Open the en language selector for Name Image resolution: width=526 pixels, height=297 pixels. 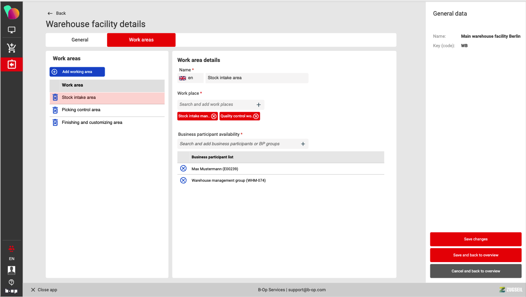pyautogui.click(x=191, y=78)
